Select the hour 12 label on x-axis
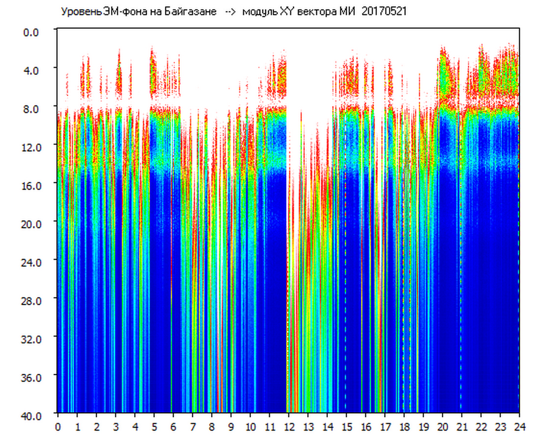 [x=289, y=427]
